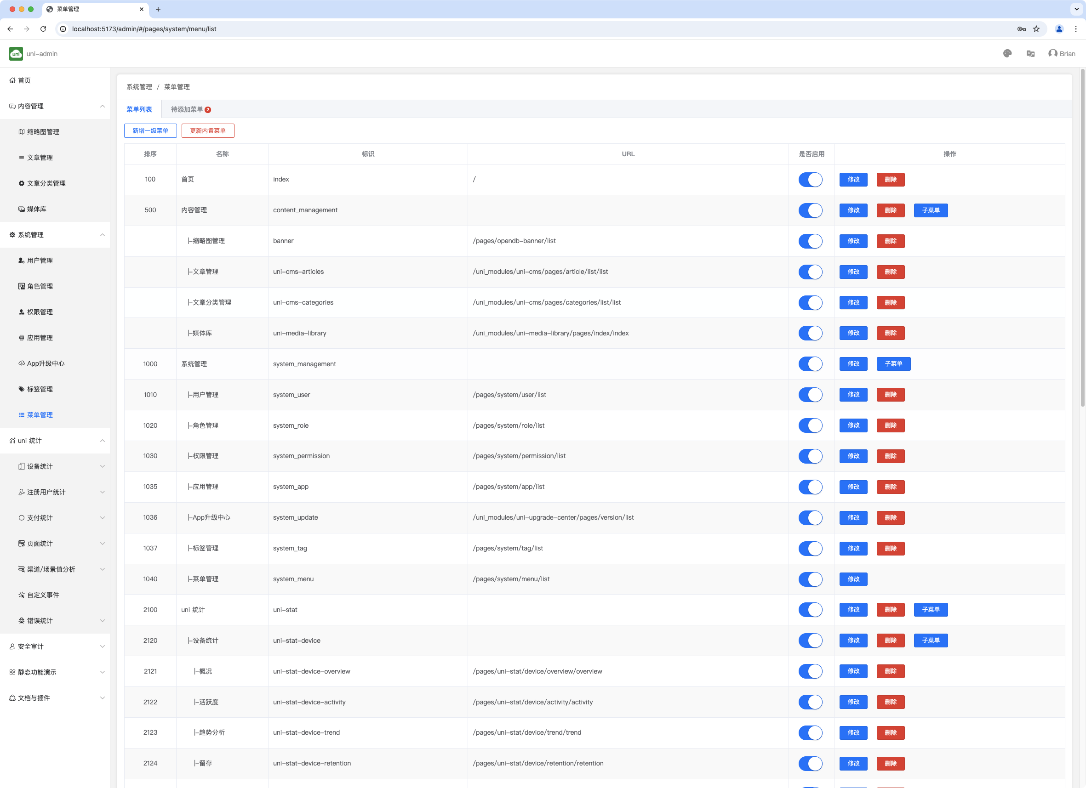
Task: Toggle the system_tag row enable switch
Action: (x=810, y=548)
